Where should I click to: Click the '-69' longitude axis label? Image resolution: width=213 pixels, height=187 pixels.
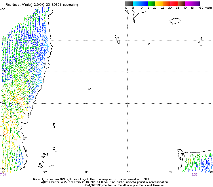pyautogui.click(x=86, y=172)
